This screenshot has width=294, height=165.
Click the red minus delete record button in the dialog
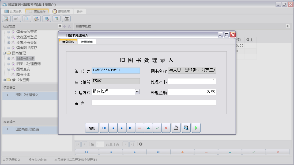pyautogui.click(x=139, y=128)
